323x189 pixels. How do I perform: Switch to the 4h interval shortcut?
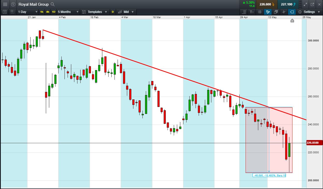[x=48, y=12]
